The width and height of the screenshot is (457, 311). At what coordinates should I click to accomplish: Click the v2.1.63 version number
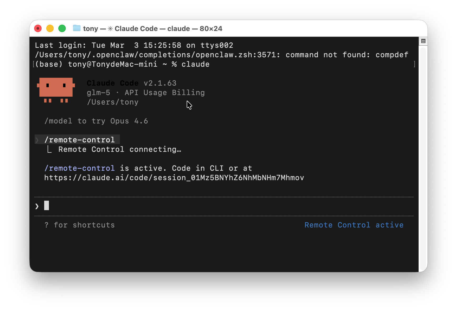[160, 83]
